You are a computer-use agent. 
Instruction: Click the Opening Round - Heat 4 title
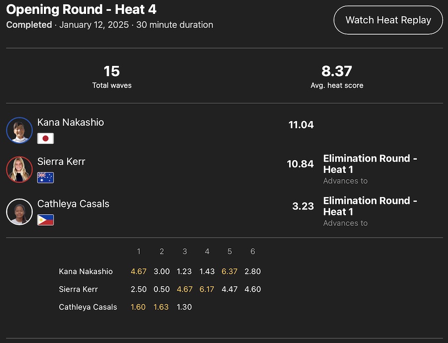(x=81, y=9)
